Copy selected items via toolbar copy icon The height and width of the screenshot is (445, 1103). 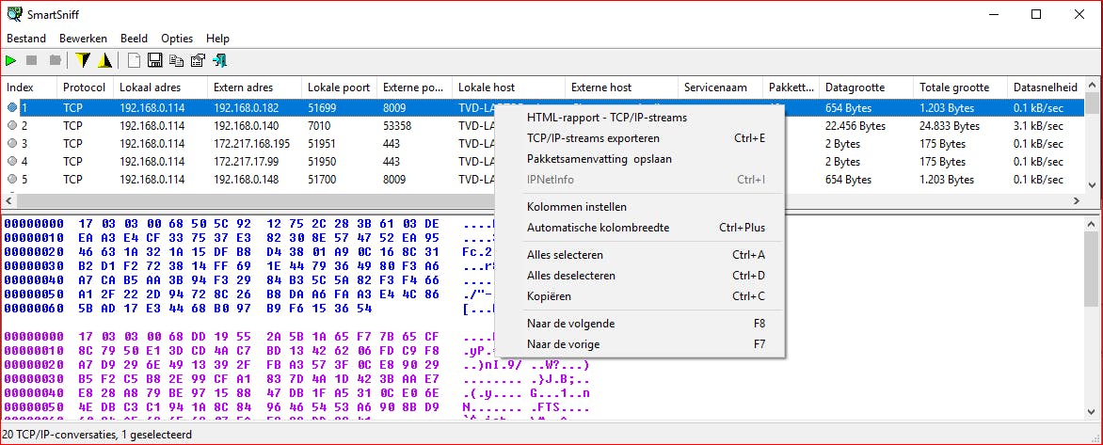[176, 61]
